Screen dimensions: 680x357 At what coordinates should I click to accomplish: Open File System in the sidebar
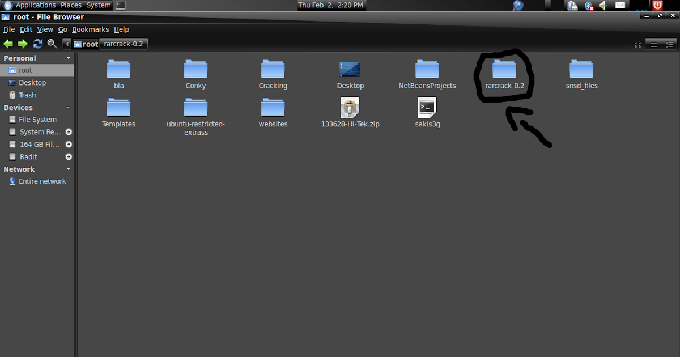[37, 120]
